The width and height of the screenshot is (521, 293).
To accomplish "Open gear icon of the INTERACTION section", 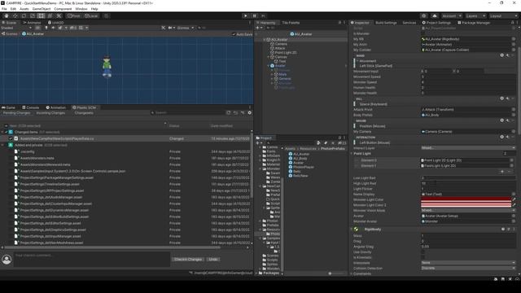I will click(x=501, y=137).
